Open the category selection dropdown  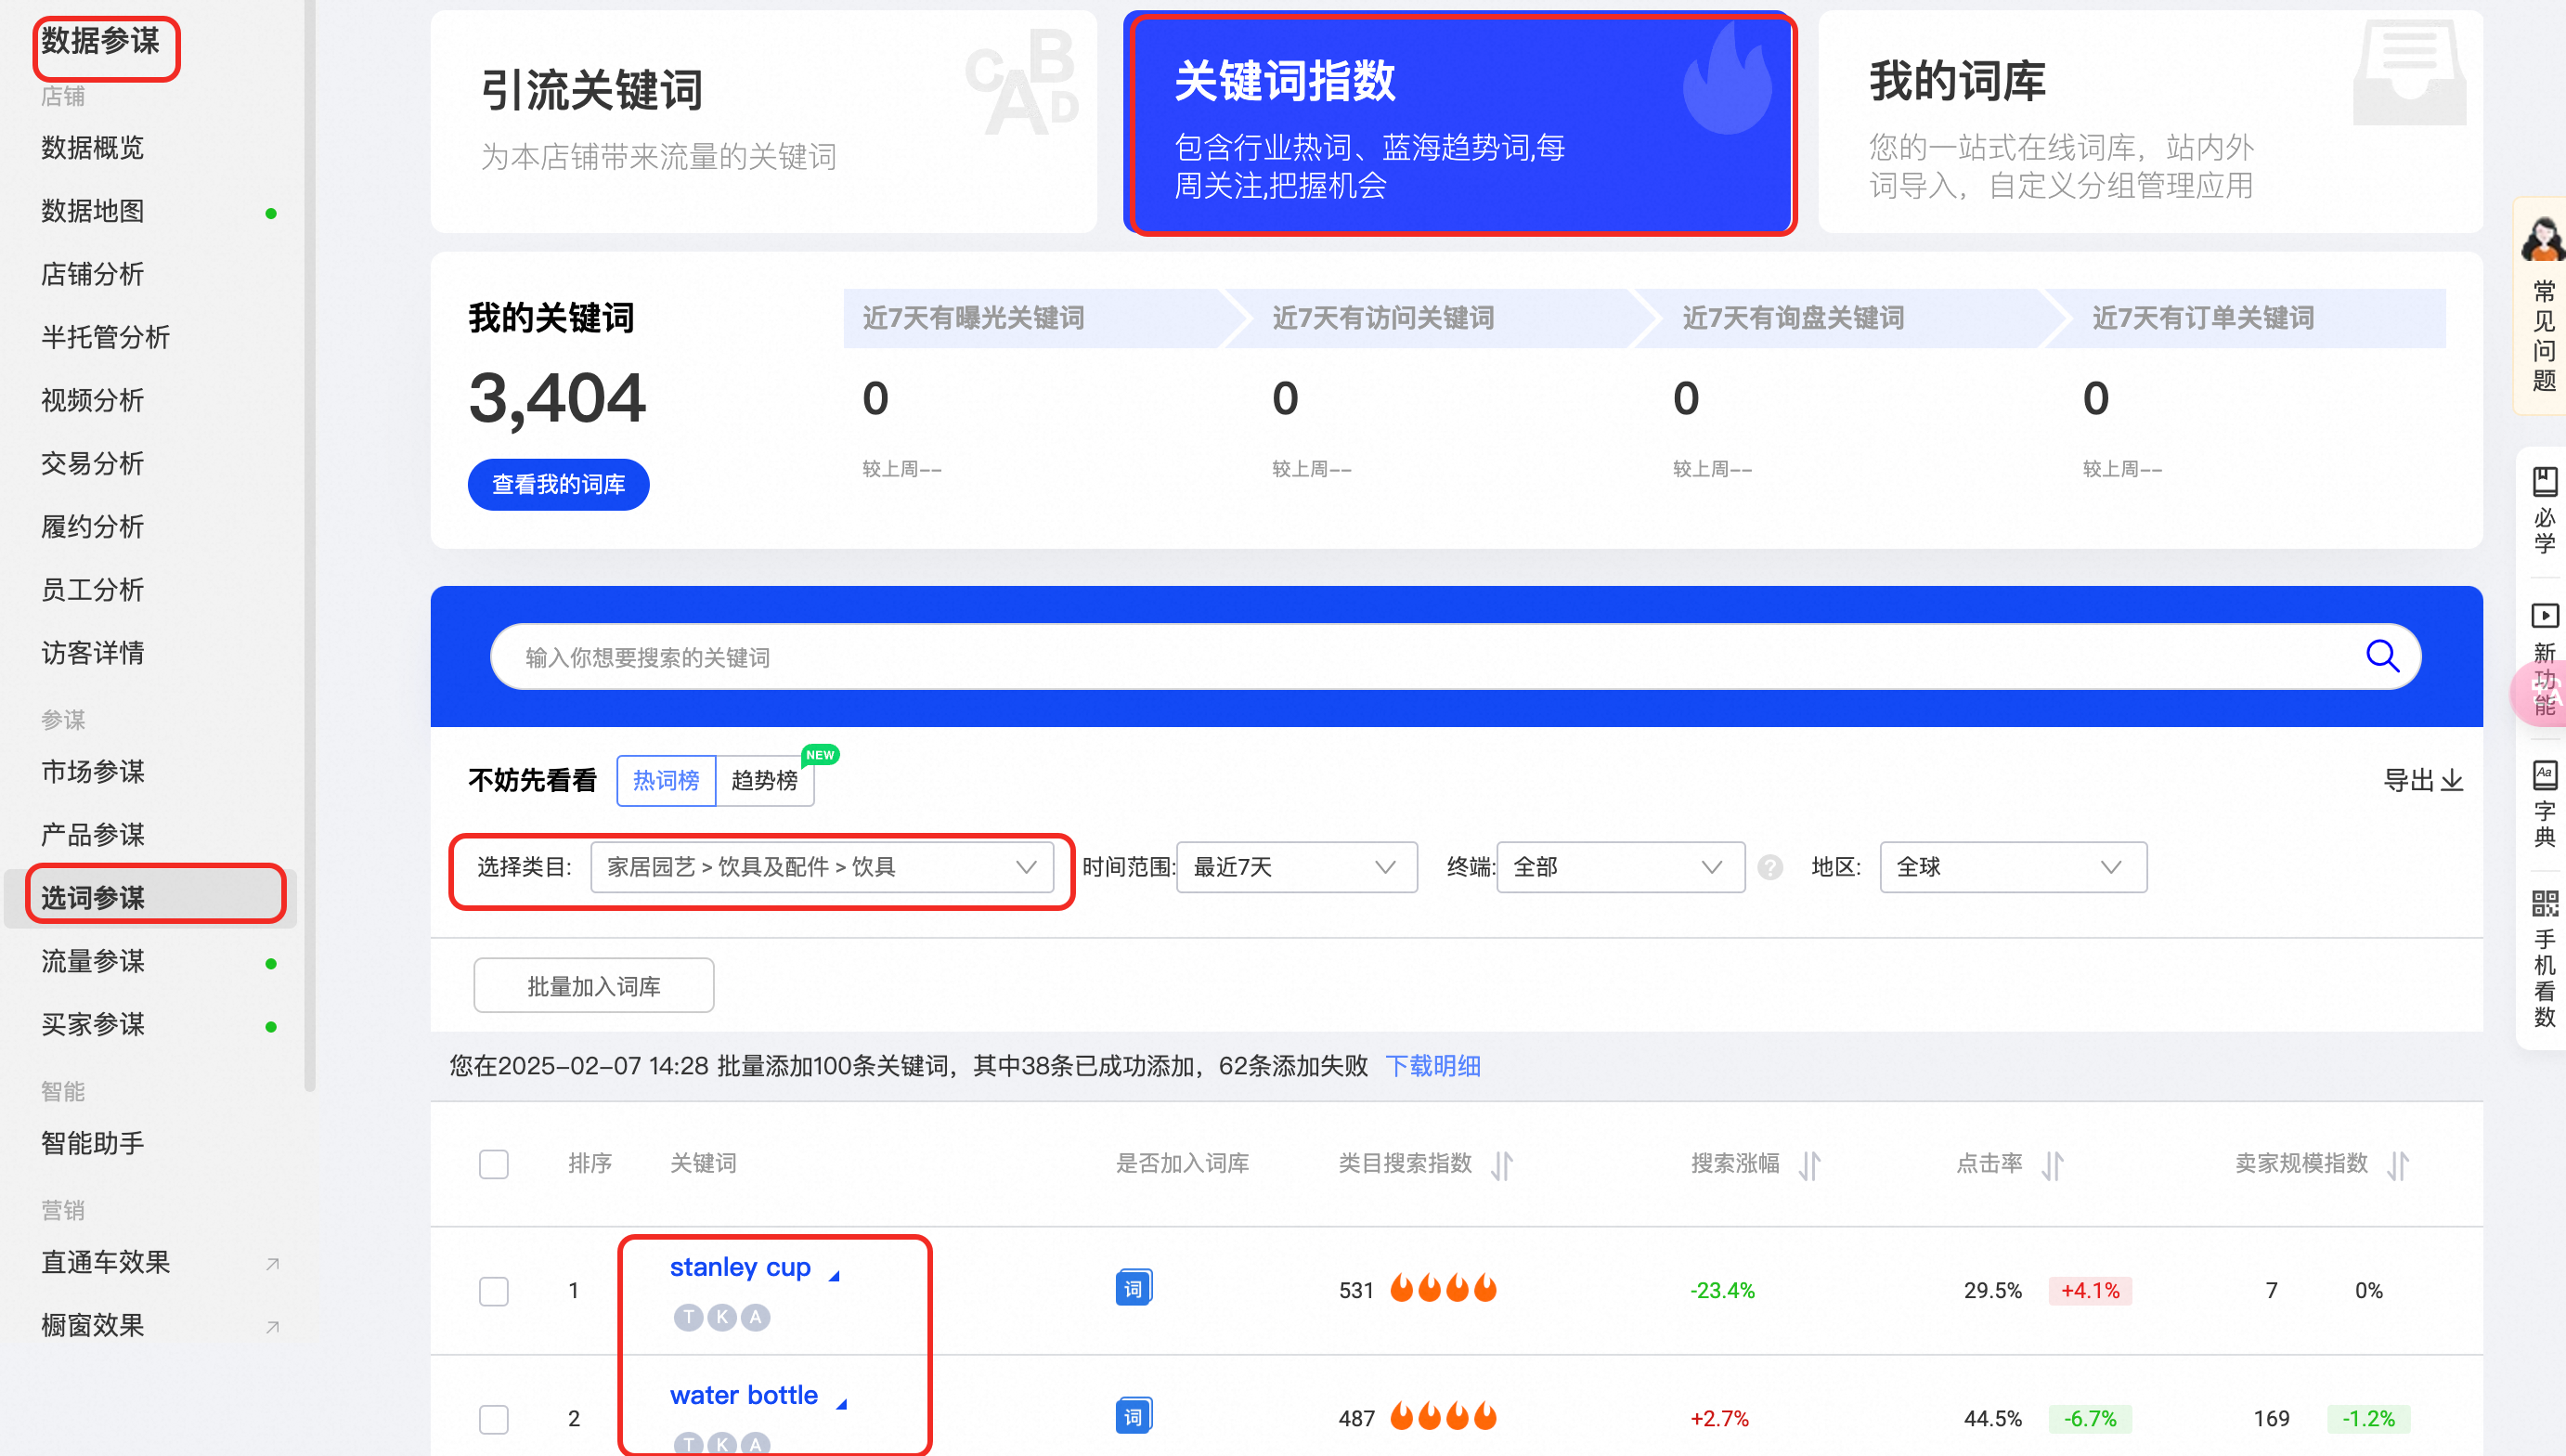[x=821, y=867]
